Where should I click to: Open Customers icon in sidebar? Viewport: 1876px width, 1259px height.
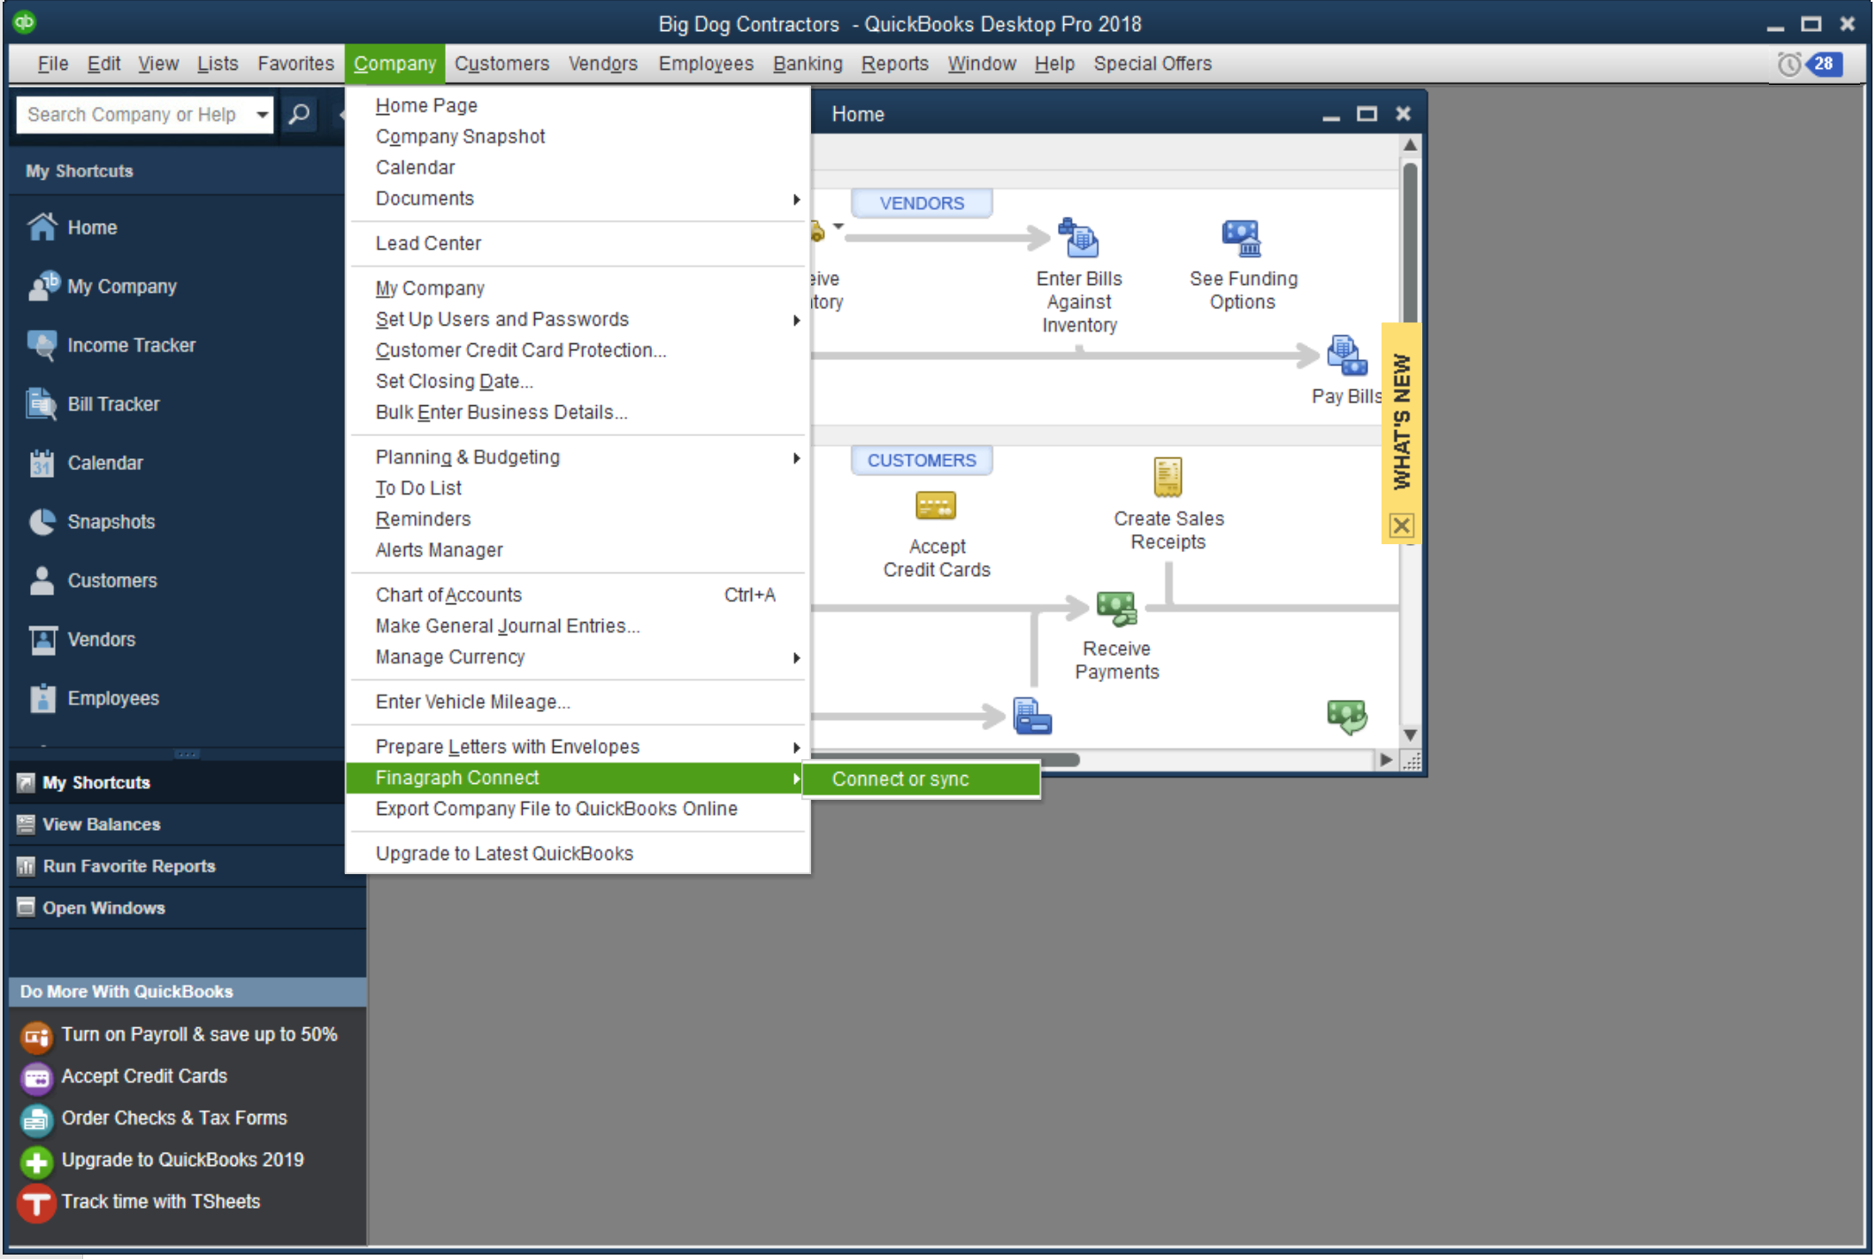coord(42,580)
